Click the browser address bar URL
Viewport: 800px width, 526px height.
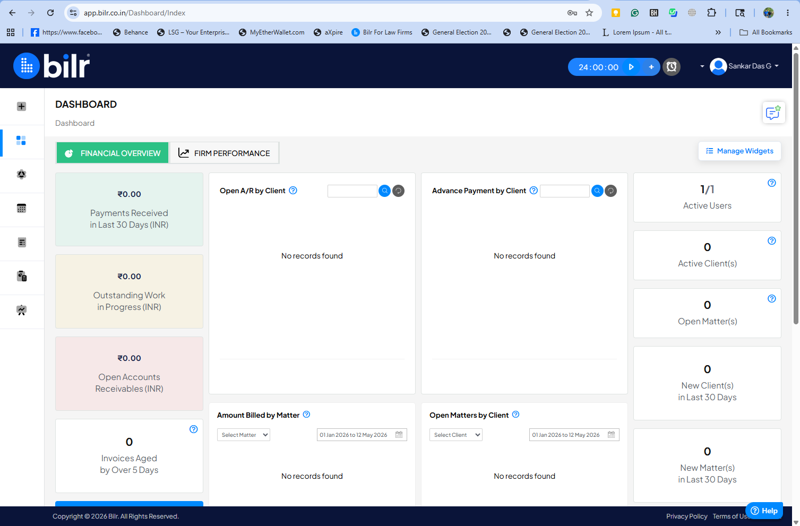(x=135, y=13)
